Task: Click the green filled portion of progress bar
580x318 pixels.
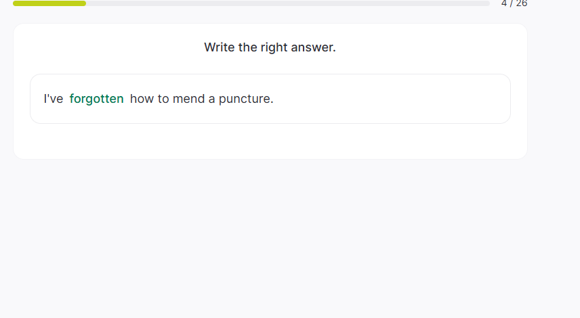Action: tap(49, 3)
